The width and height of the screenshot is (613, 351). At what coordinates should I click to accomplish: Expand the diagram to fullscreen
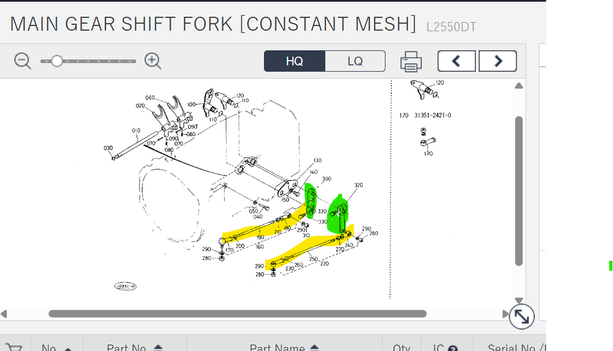click(x=522, y=316)
